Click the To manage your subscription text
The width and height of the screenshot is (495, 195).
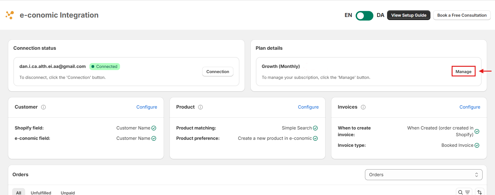click(x=316, y=78)
